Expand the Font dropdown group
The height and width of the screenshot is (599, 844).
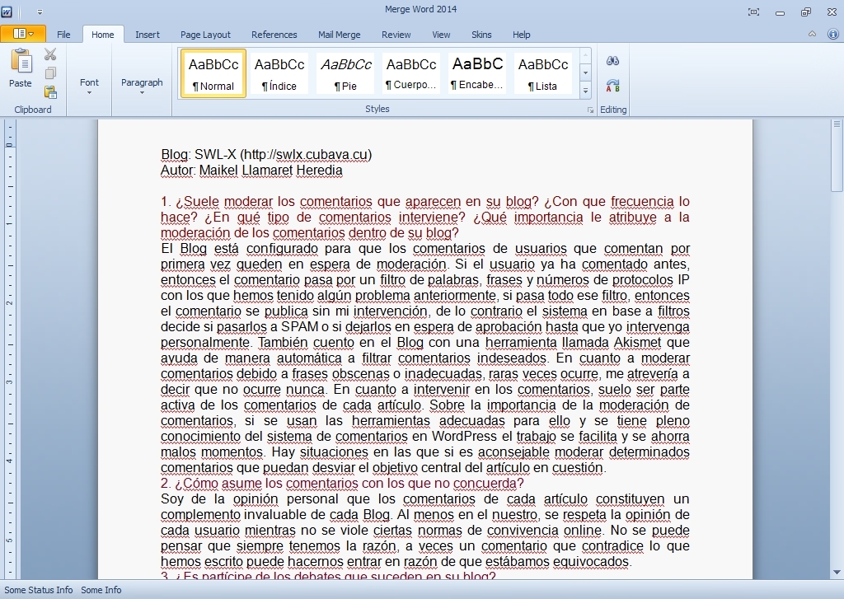(89, 86)
